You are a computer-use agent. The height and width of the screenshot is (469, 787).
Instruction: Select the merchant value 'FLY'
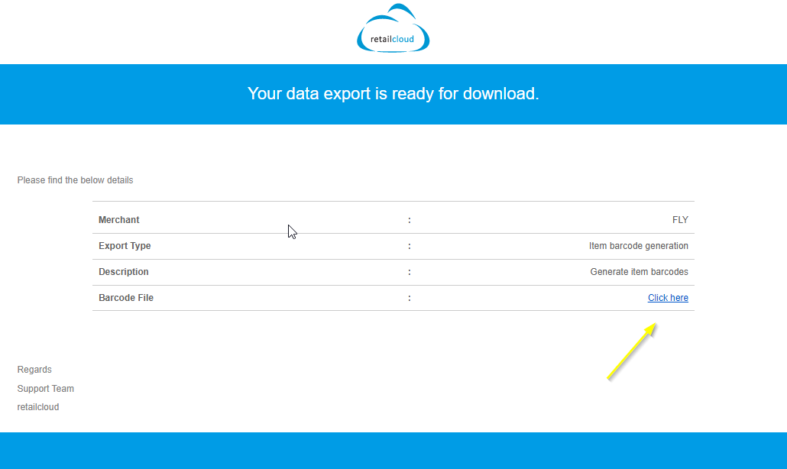(x=680, y=220)
